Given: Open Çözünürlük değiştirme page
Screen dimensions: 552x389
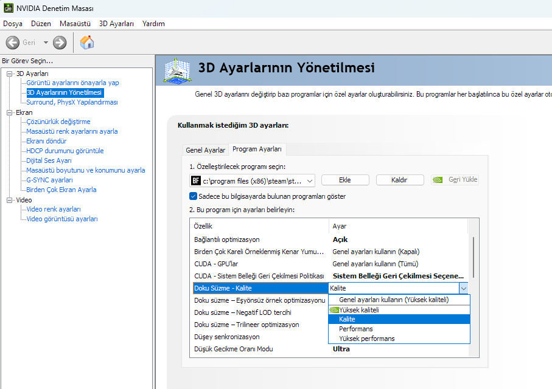Looking at the screenshot, I should click(58, 122).
